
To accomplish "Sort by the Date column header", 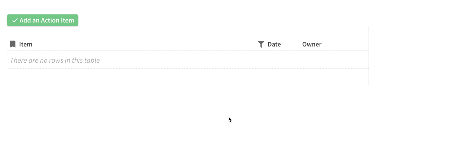I will [274, 44].
